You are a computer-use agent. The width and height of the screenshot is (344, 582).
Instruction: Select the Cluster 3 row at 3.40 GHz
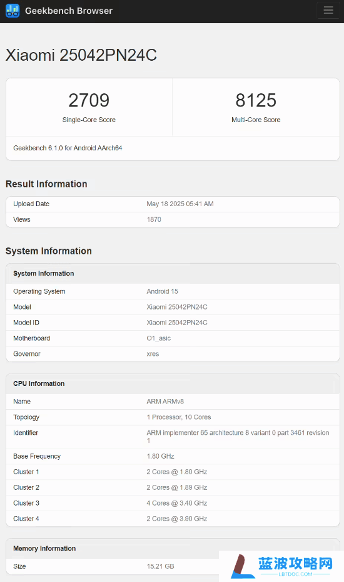click(x=173, y=503)
